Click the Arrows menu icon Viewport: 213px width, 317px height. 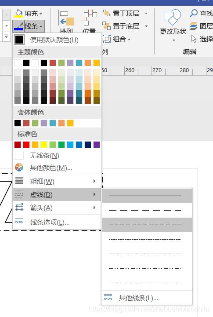click(x=19, y=207)
